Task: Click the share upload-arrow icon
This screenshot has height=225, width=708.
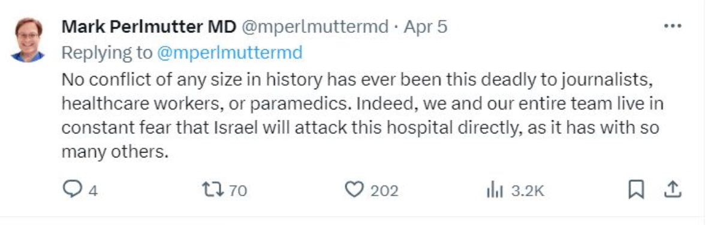Action: point(673,190)
